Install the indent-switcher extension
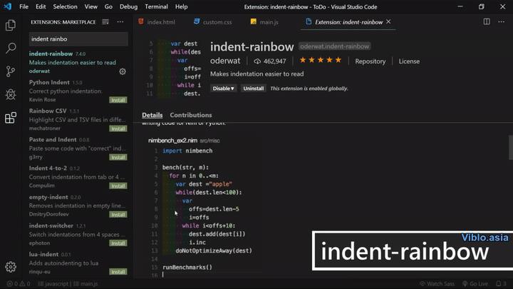513x289 pixels. pos(118,243)
